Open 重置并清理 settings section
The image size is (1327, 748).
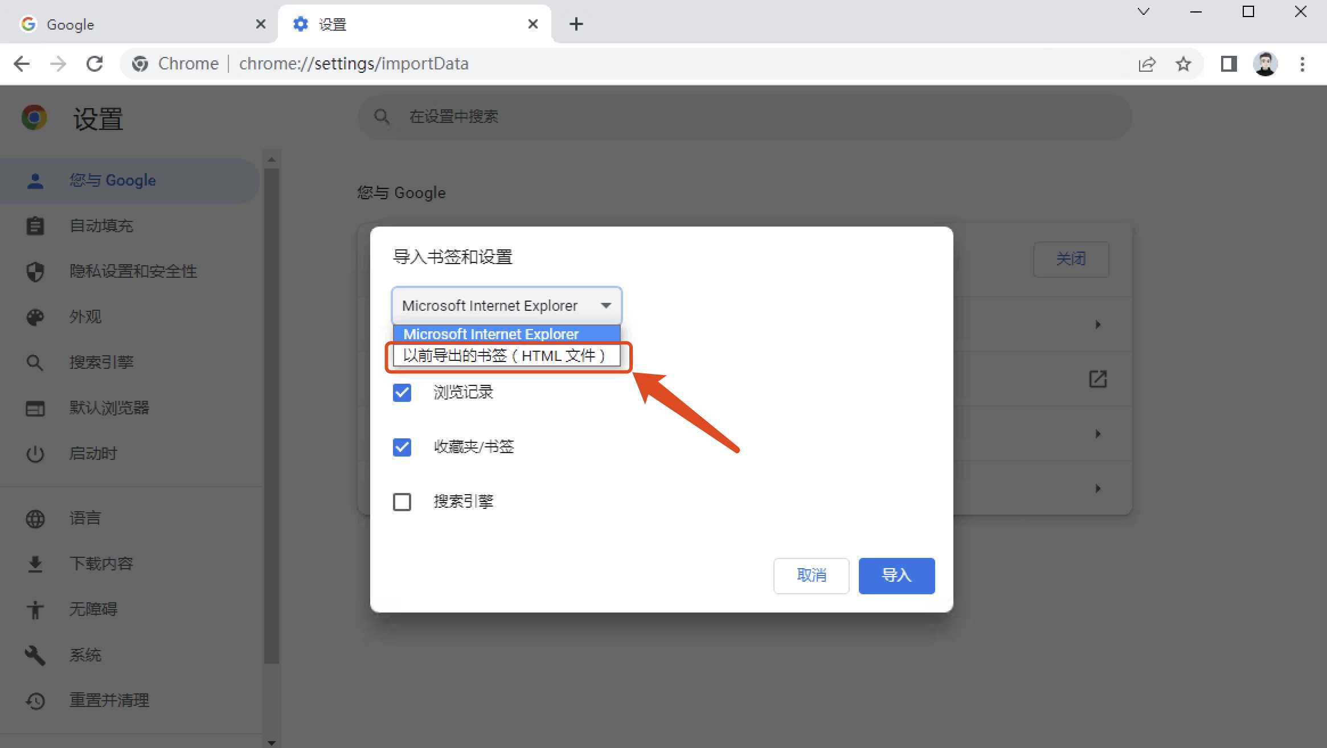point(130,701)
